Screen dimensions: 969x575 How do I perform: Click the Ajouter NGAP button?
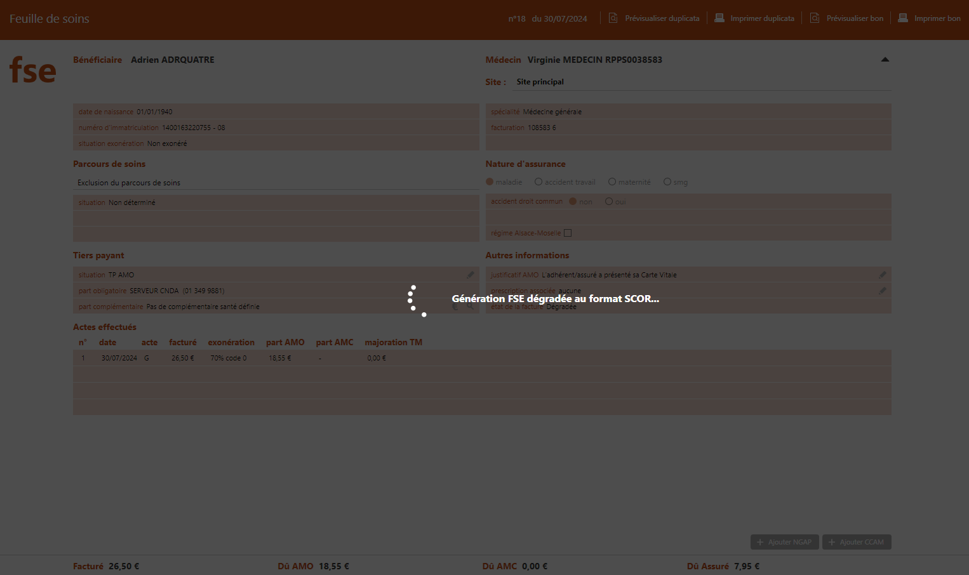click(x=784, y=542)
